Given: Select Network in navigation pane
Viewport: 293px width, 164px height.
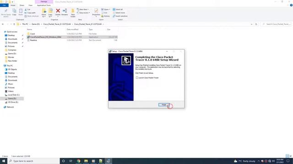Looking at the screenshot, I should click(x=10, y=107).
